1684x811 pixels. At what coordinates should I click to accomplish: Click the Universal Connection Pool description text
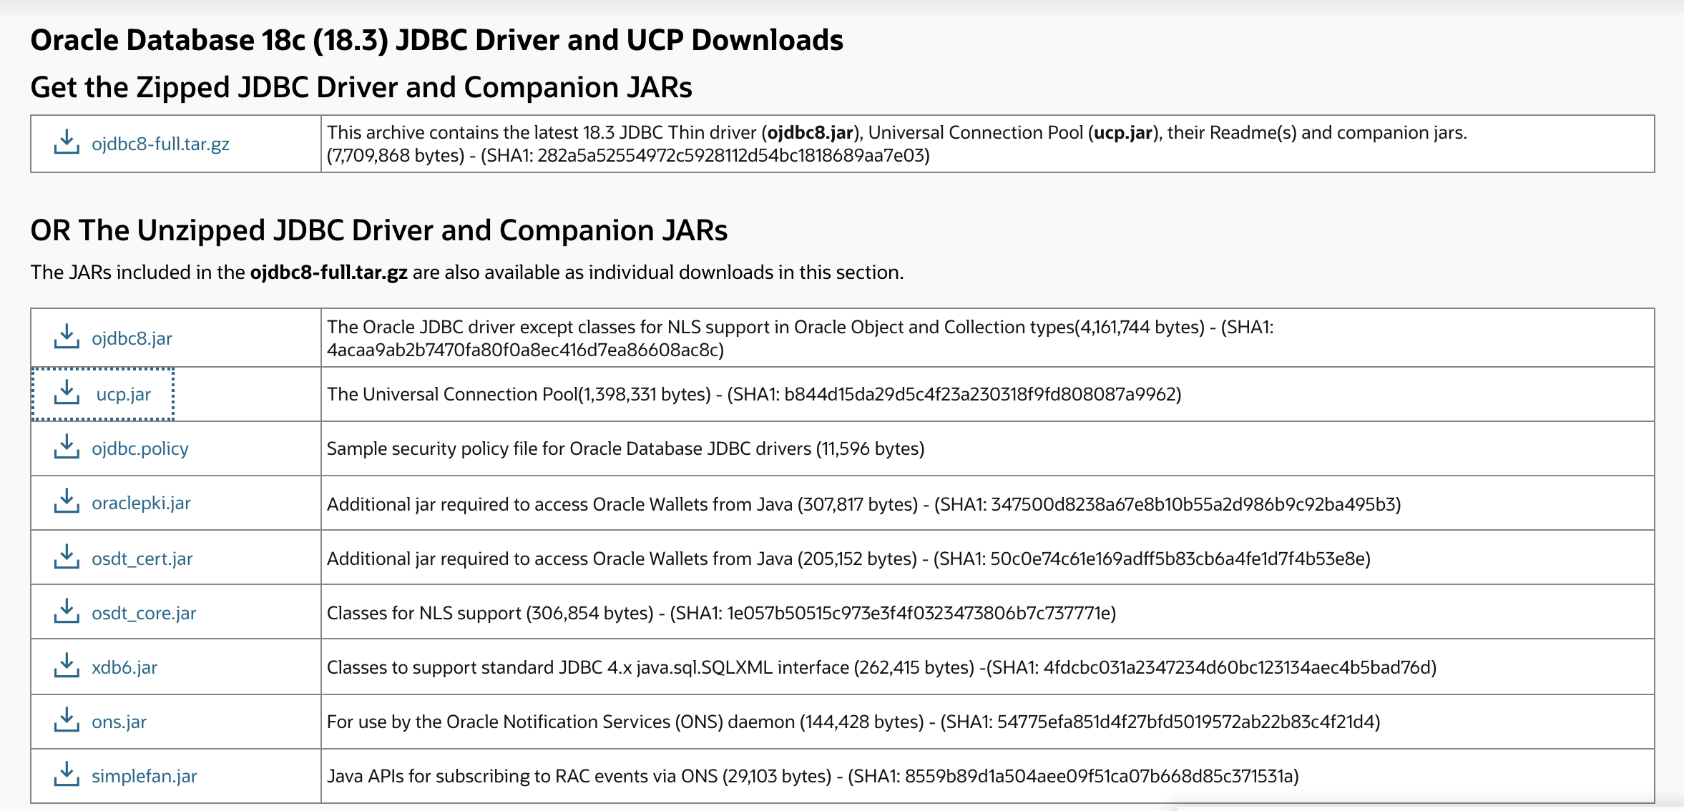click(x=754, y=394)
